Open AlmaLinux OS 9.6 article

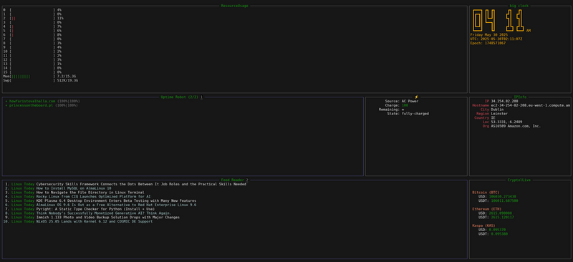pos(116,205)
